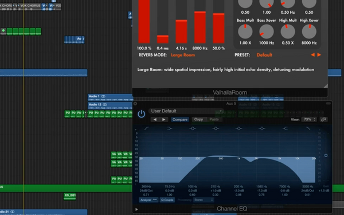Click the +1.5 dB master gain value
The height and width of the screenshot is (215, 344).
click(325, 191)
